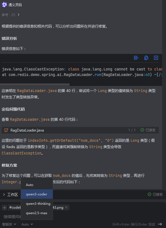The height and width of the screenshot is (228, 166).
Task: Remove the attached .png image tag
Action: click(66, 207)
